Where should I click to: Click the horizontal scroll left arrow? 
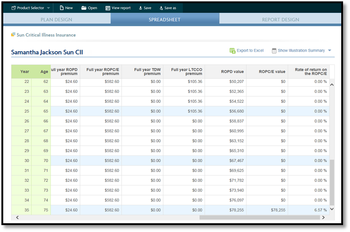click(x=18, y=217)
